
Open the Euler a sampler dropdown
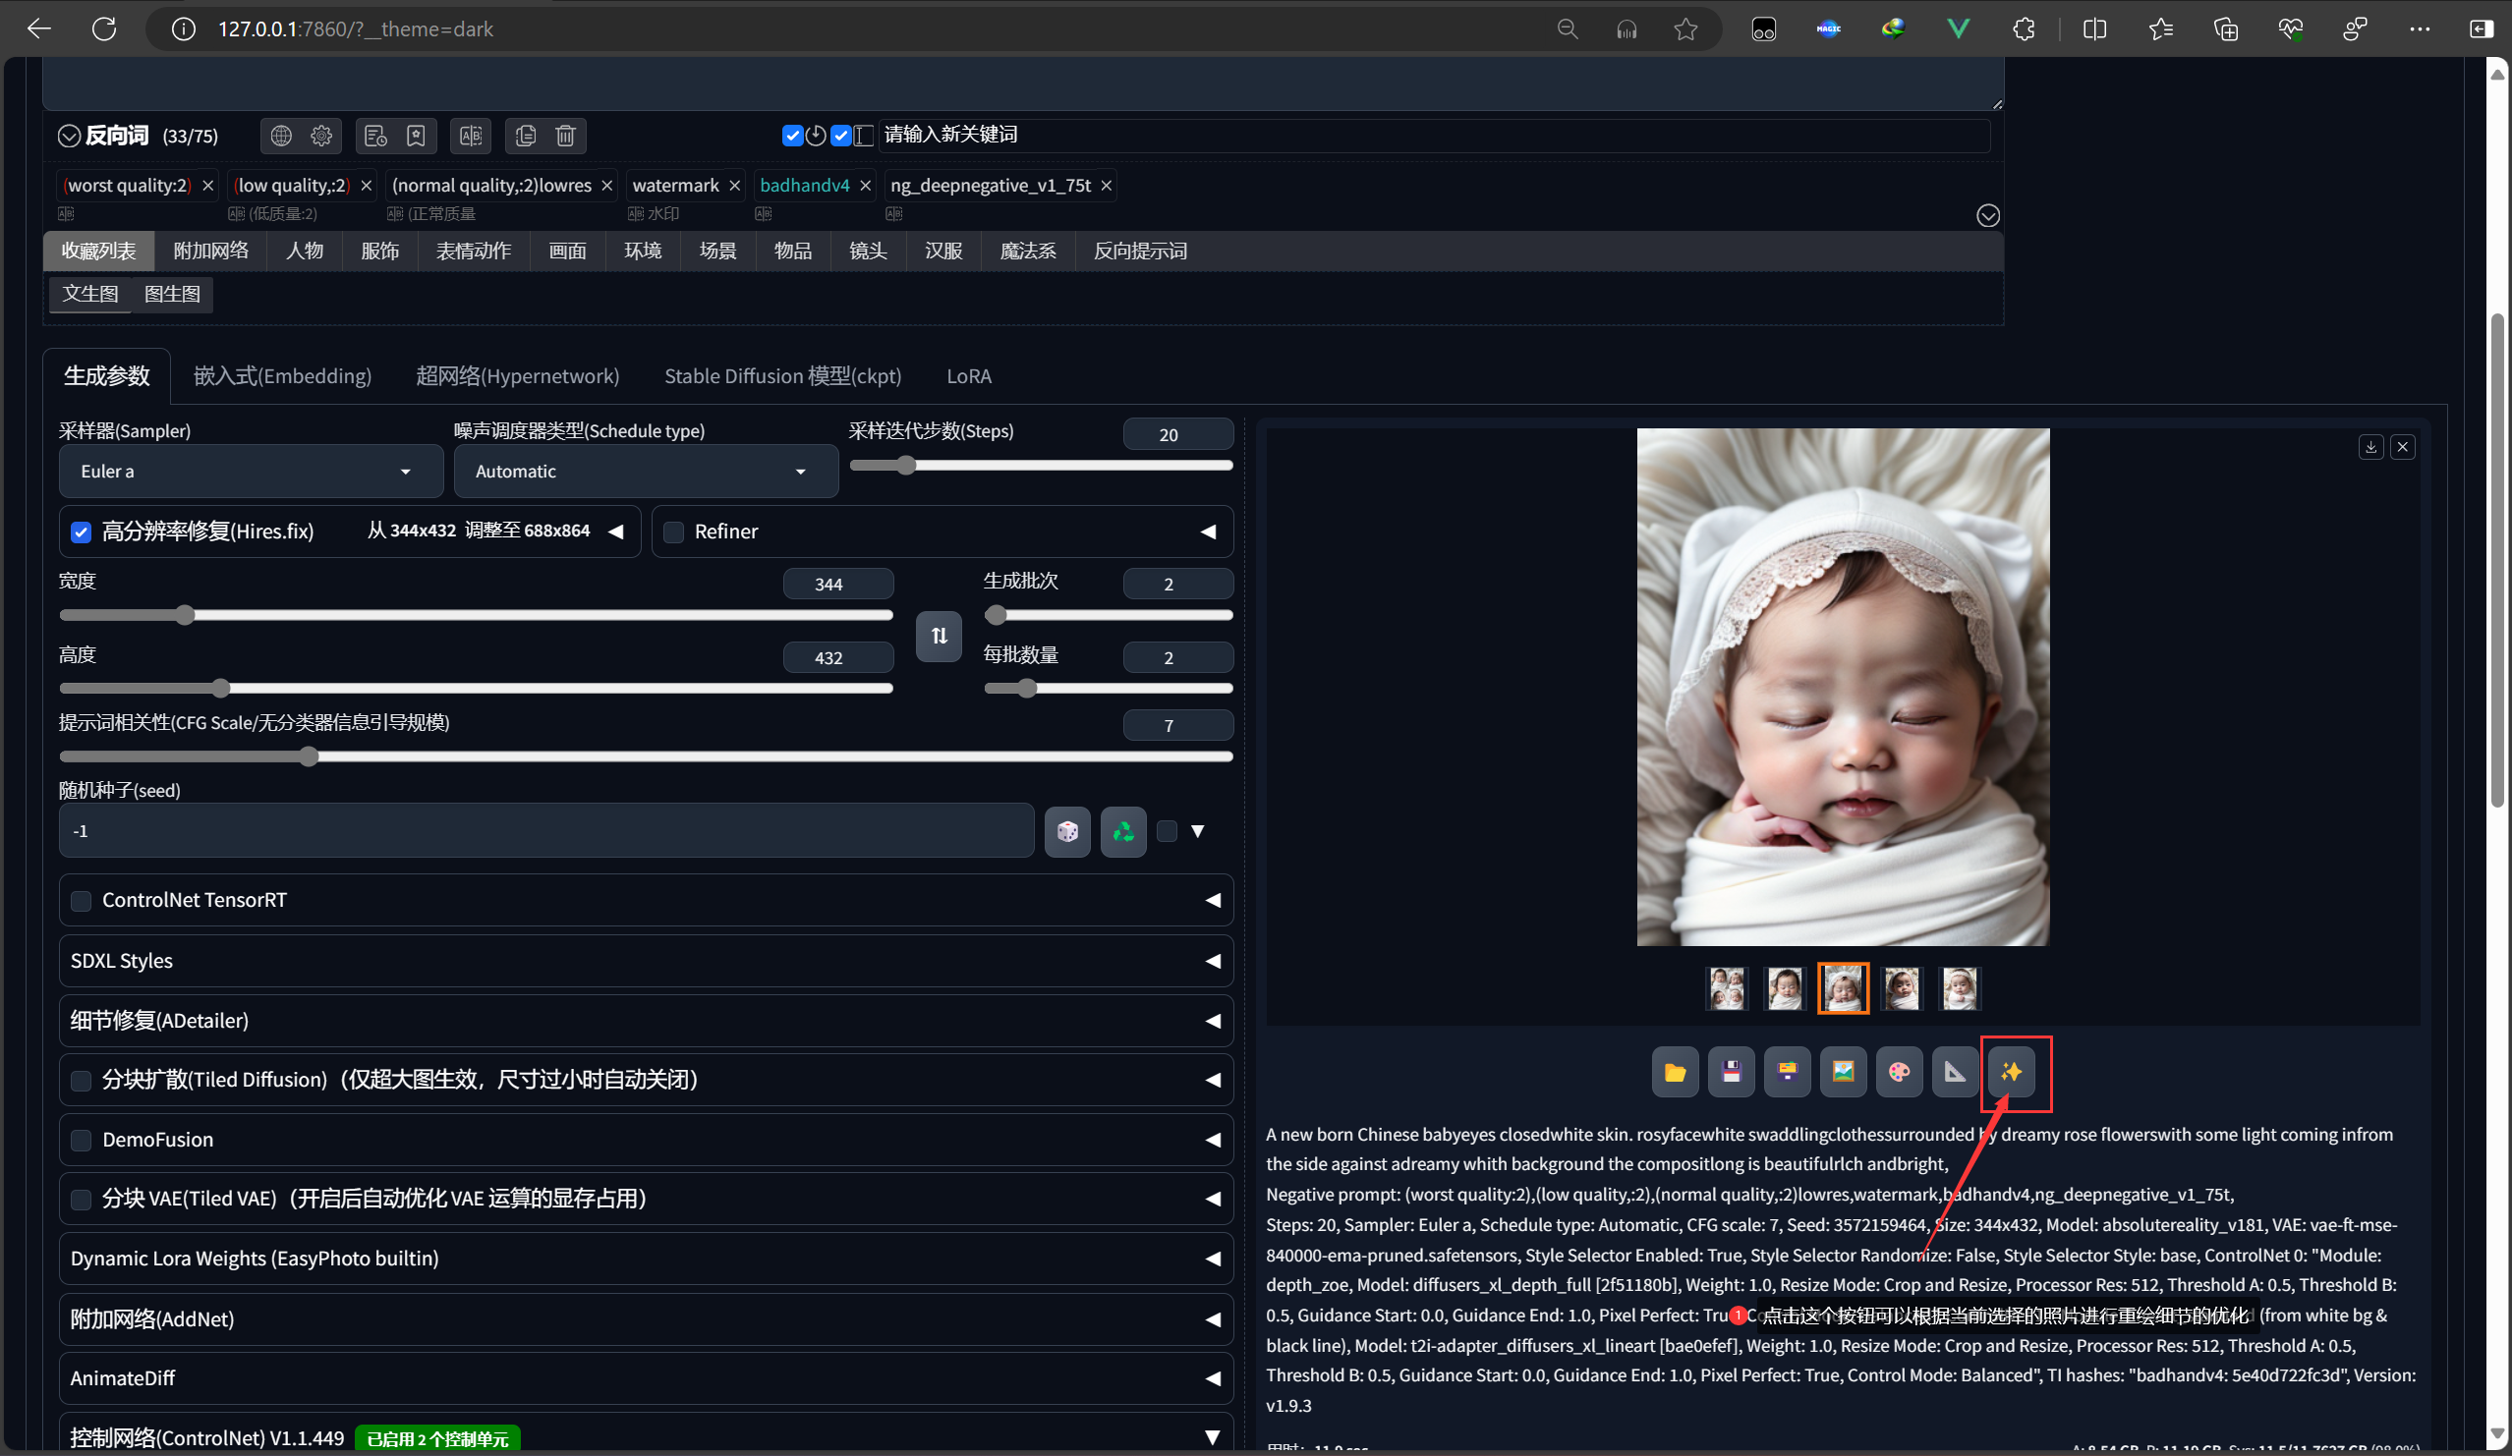coord(251,472)
